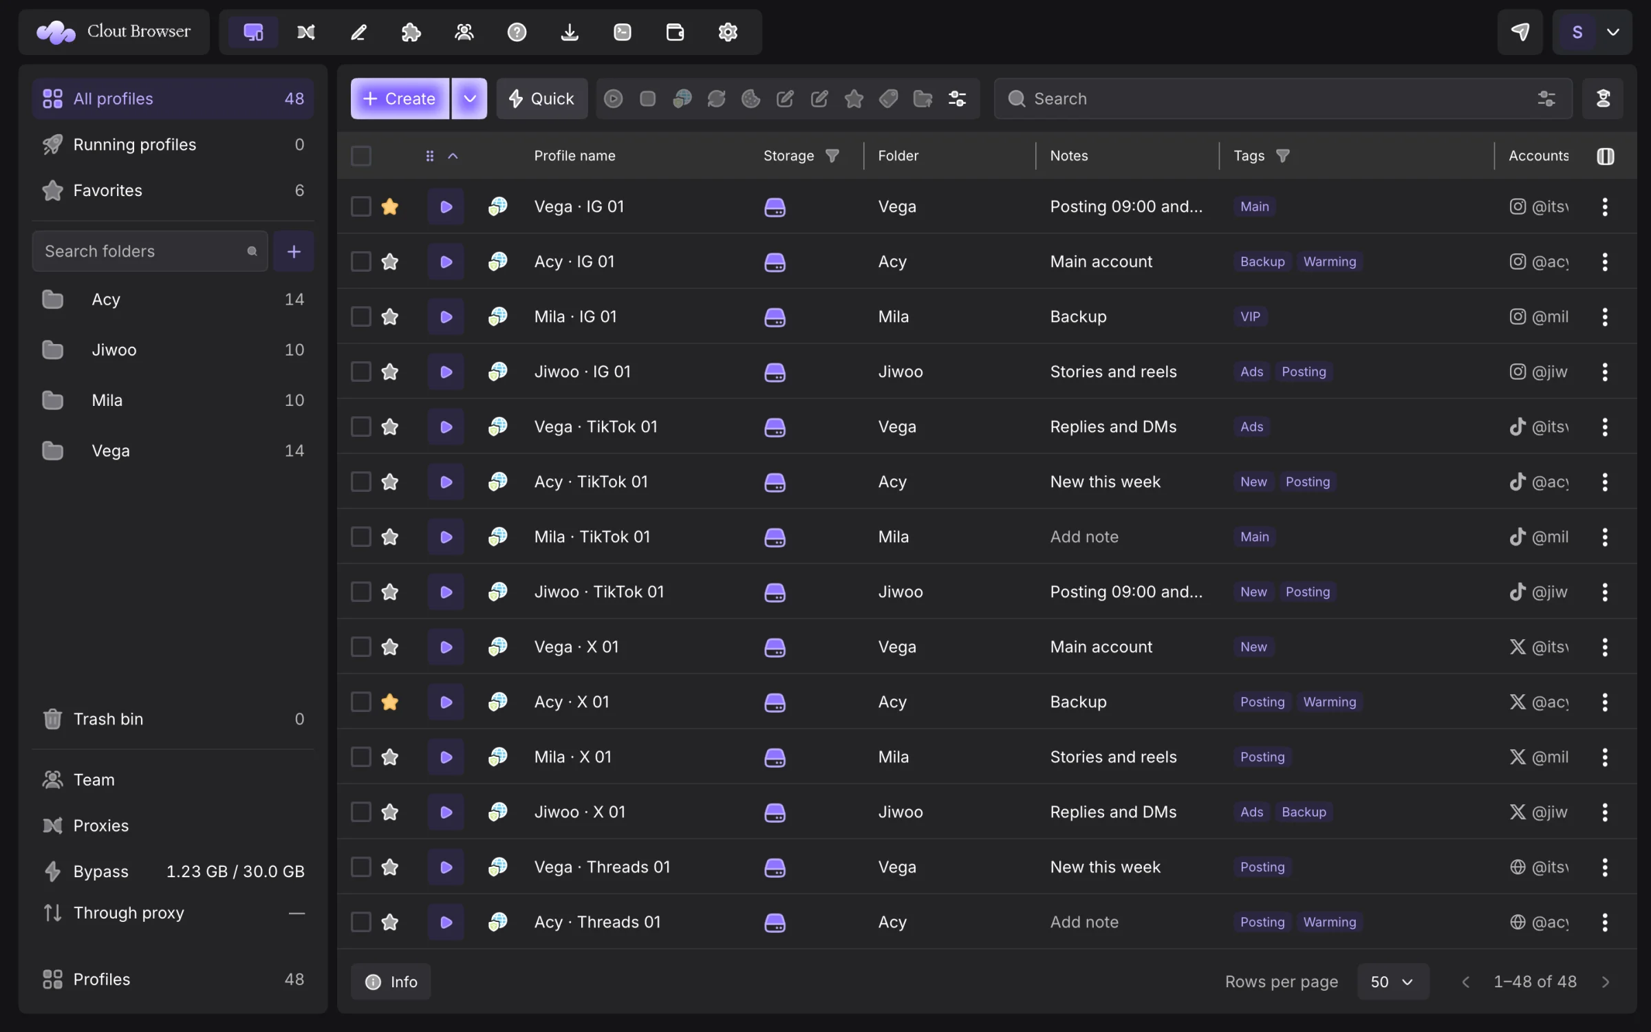Viewport: 1651px width, 1032px height.
Task: Click the user icon right of search
Action: pos(1603,98)
